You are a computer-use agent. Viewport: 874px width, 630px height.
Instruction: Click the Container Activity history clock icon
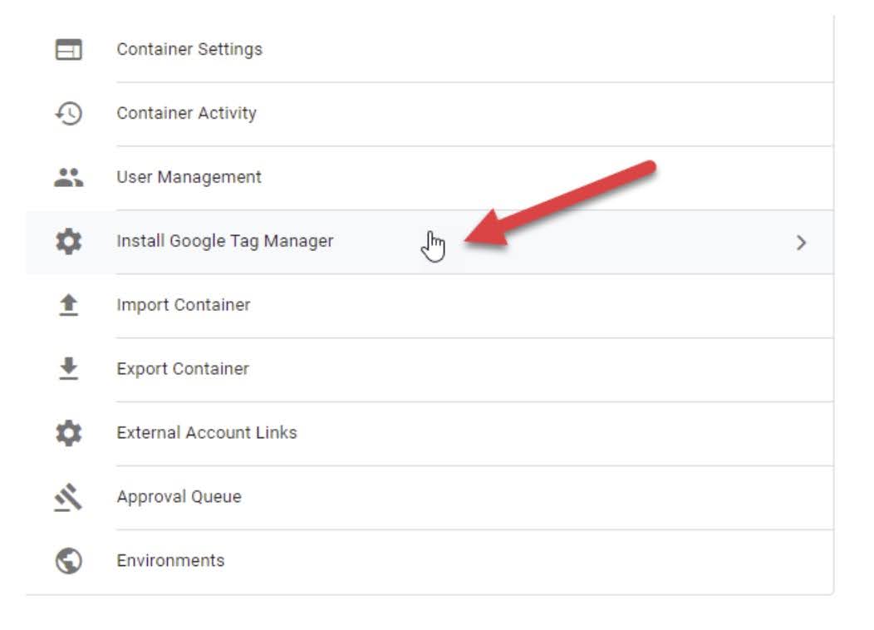pyautogui.click(x=69, y=113)
